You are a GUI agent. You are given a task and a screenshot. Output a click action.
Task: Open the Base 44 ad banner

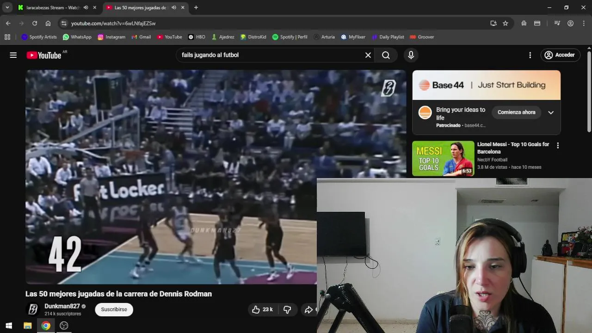pyautogui.click(x=487, y=85)
